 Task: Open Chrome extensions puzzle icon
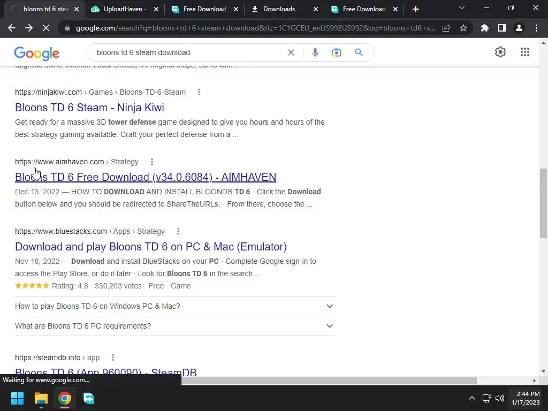pos(485,28)
